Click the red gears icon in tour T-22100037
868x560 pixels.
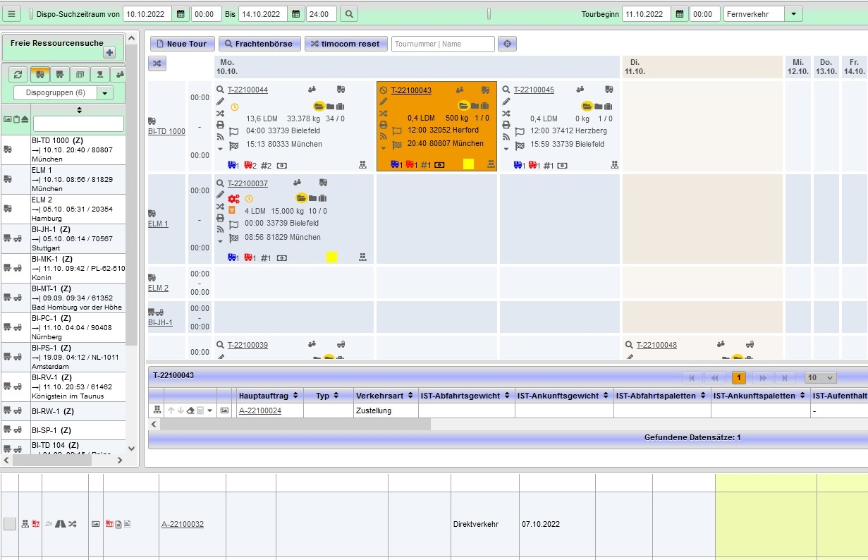(x=234, y=199)
